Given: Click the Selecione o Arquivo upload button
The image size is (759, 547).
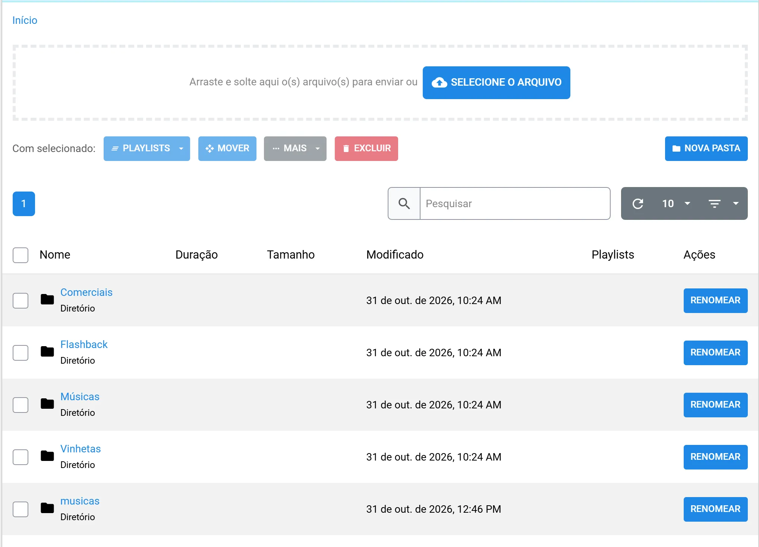Looking at the screenshot, I should [x=497, y=83].
